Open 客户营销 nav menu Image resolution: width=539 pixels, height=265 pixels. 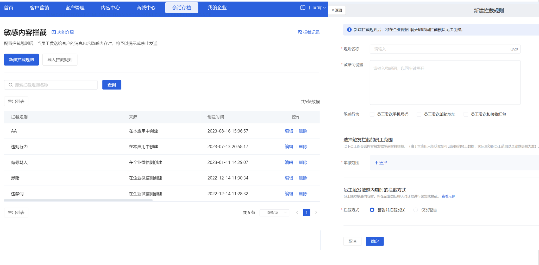click(x=39, y=8)
